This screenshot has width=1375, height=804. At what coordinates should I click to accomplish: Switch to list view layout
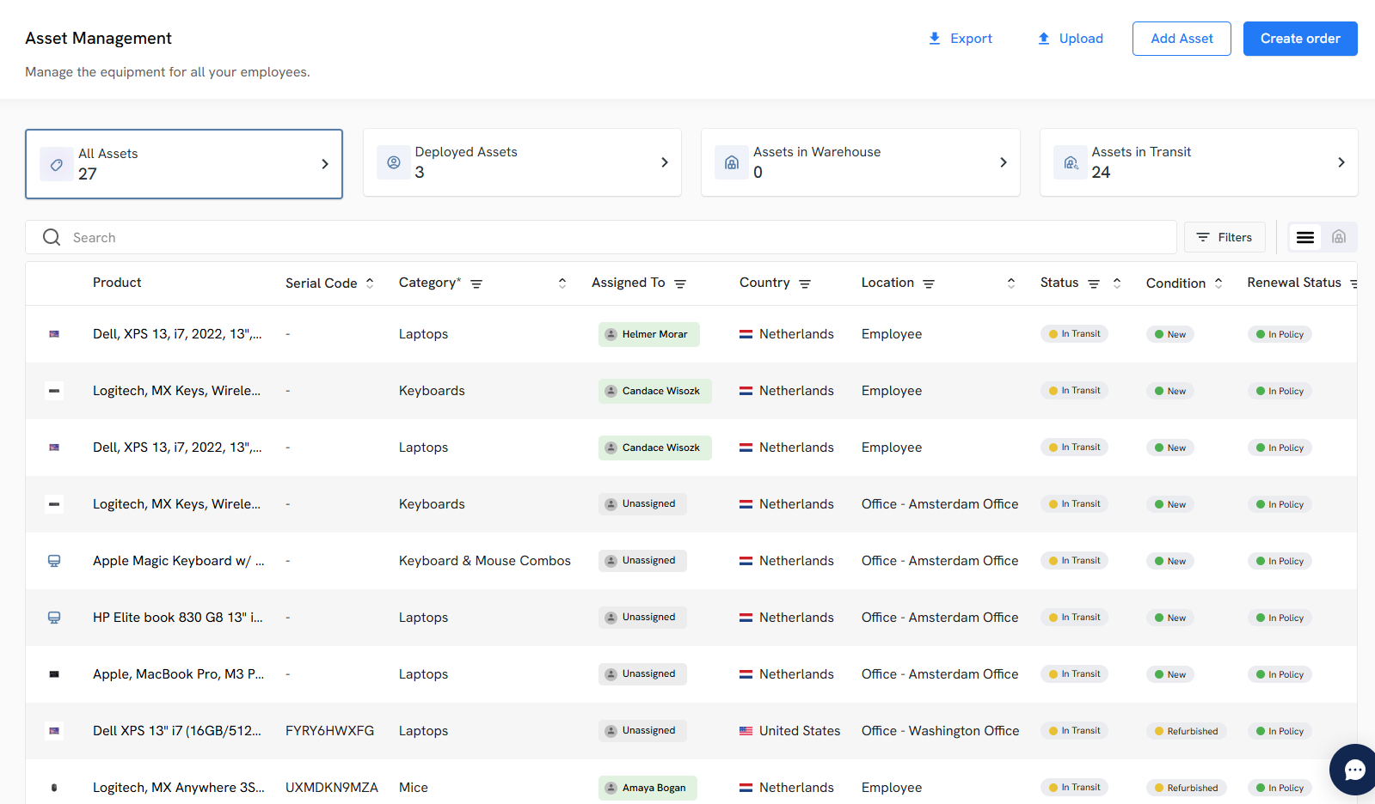[1304, 237]
